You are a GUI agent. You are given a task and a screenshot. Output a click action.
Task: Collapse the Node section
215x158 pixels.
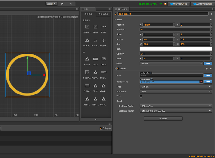115,20
